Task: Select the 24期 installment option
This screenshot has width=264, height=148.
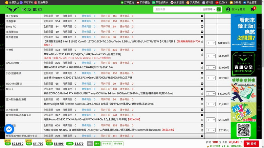Action: pos(69,144)
